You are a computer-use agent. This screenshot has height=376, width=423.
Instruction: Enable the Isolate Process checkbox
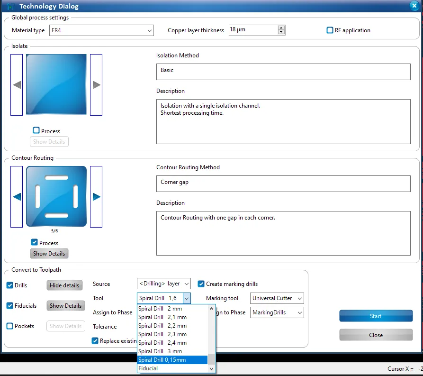coord(36,130)
